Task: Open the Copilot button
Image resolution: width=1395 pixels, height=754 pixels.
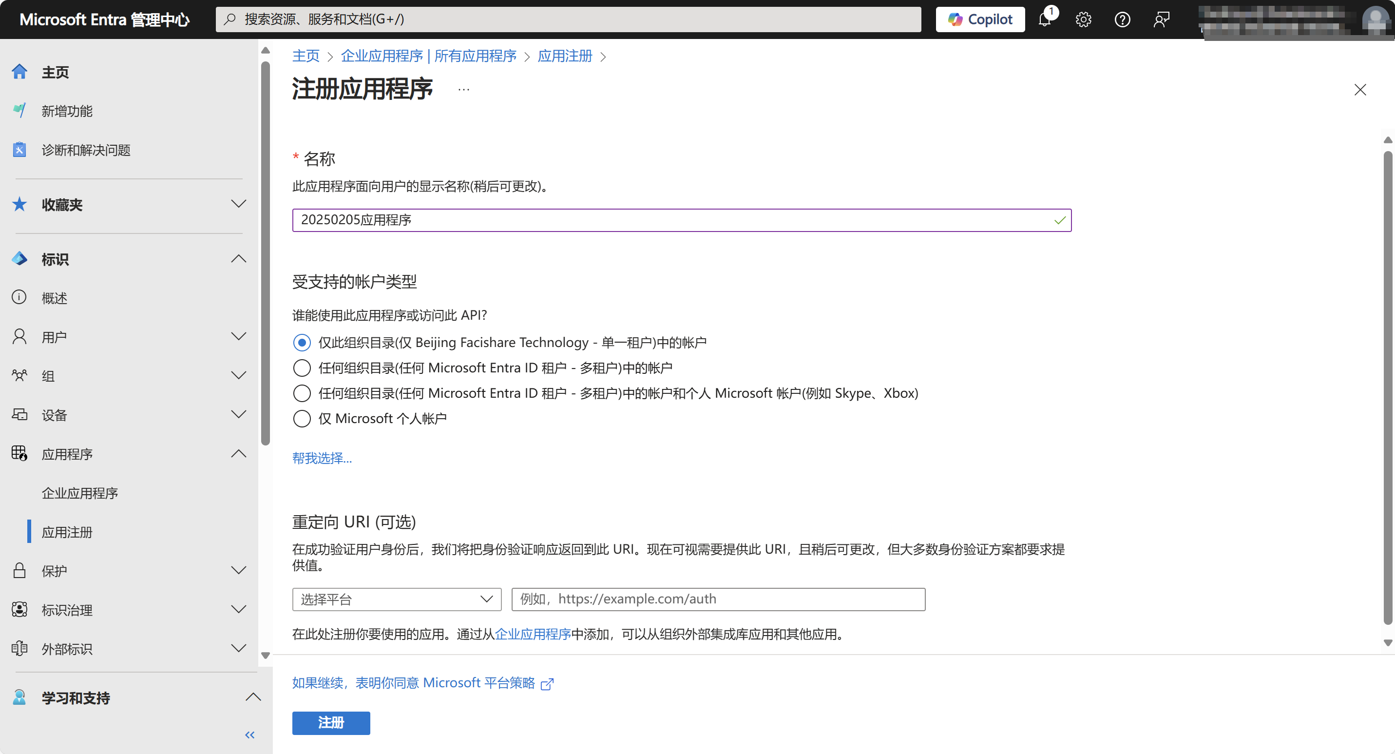Action: 980,19
